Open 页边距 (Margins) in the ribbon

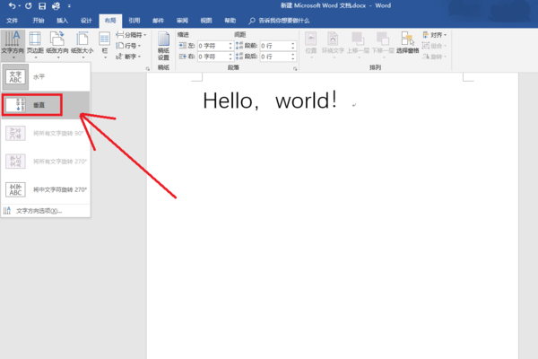pos(36,45)
